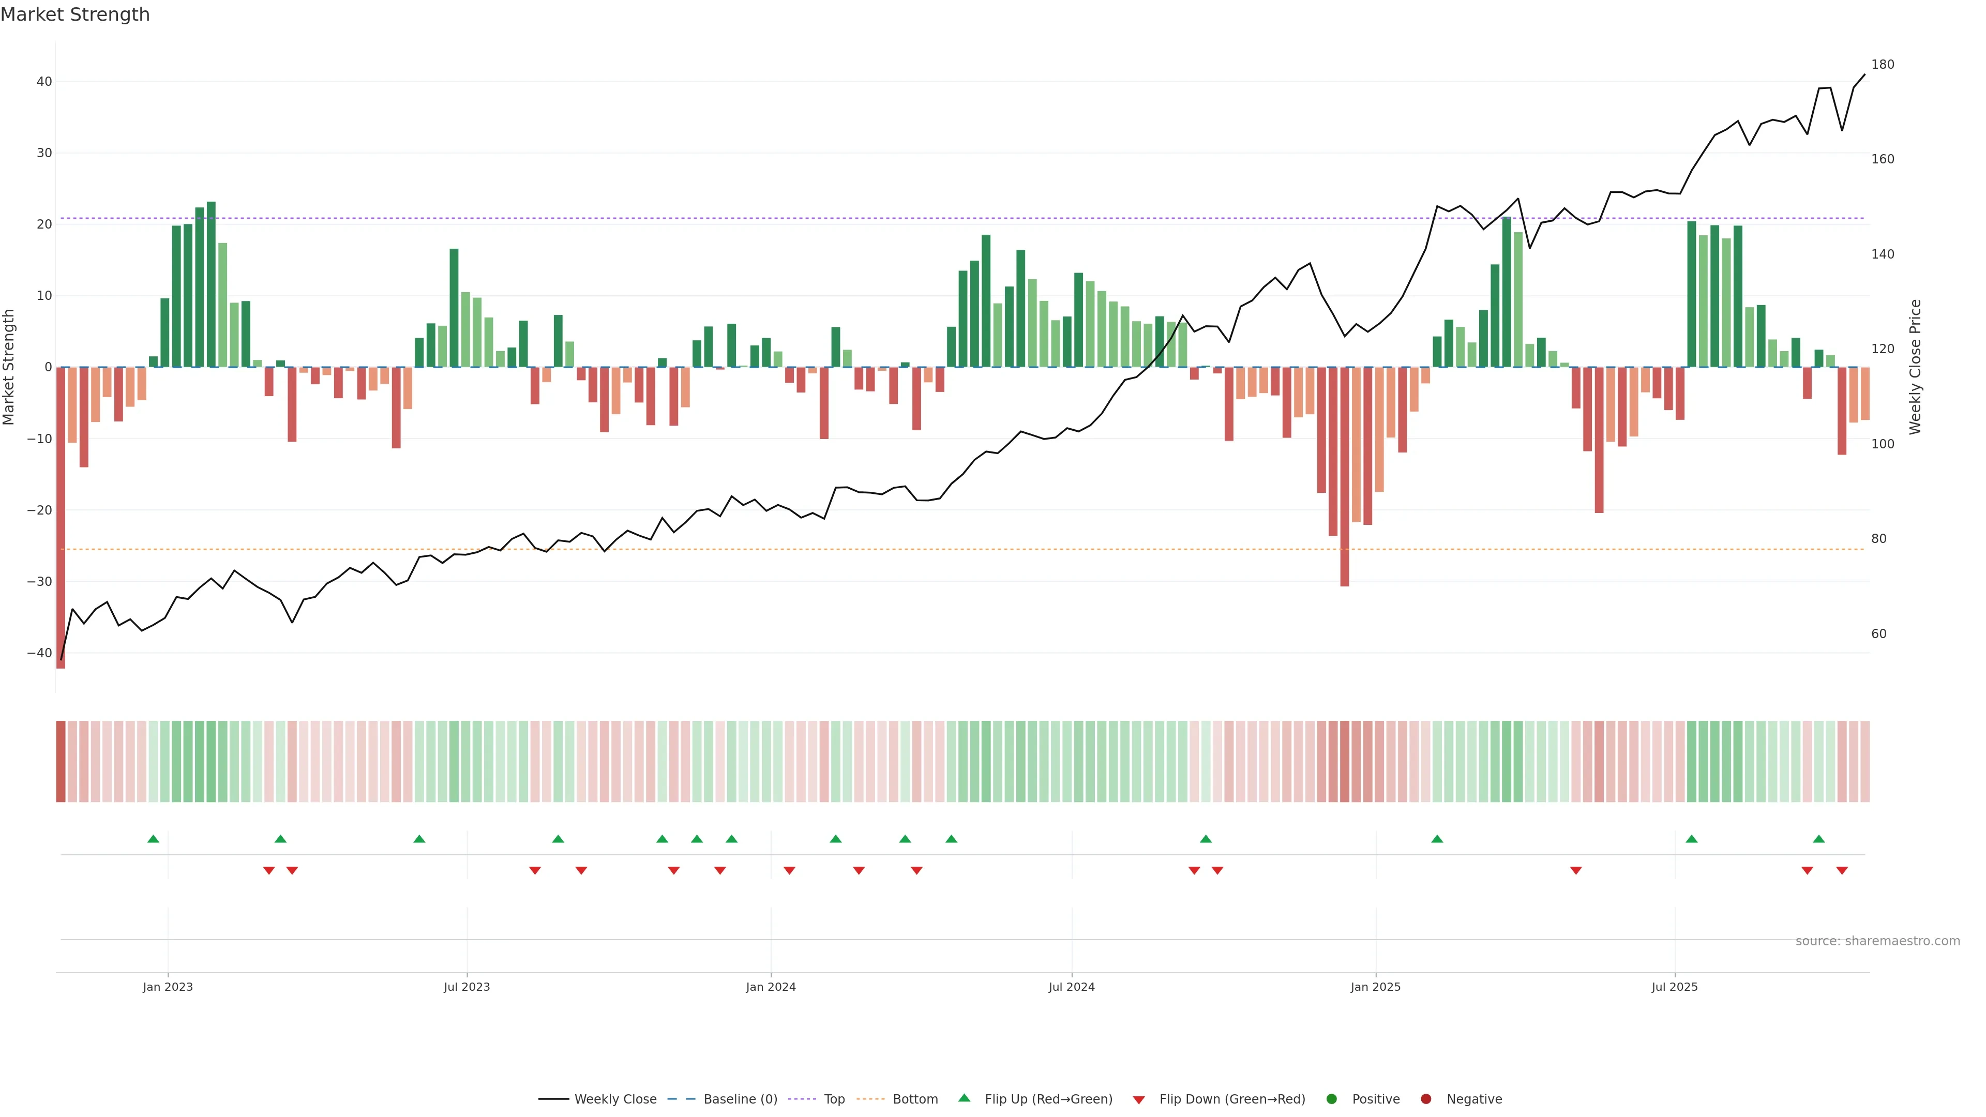Viewport: 1986px width, 1117px height.
Task: Click the Positive green circle legend icon
Action: pos(1331,1098)
